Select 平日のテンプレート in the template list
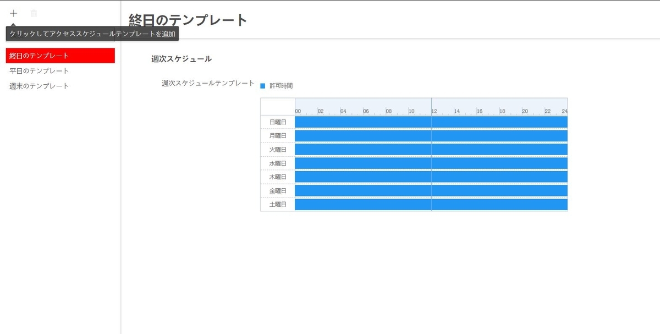Screen dimensions: 660x334 37,70
